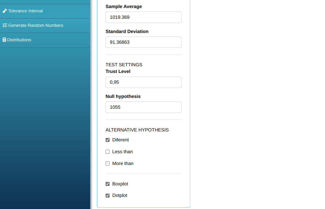
Task: Click the pencil icon beside Tolerance Interval
Action: tap(5, 11)
